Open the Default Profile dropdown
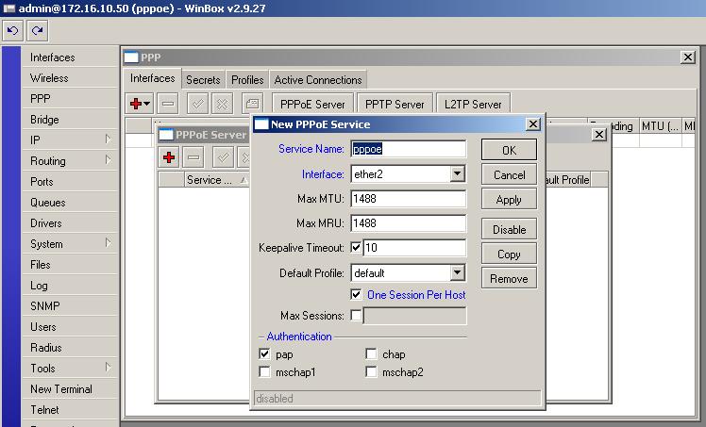The height and width of the screenshot is (427, 706). [x=457, y=273]
